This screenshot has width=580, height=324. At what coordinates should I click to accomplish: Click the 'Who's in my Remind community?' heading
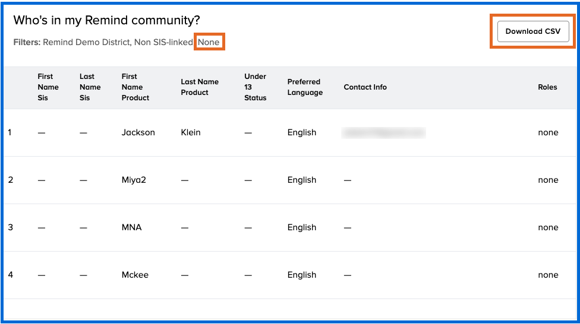pos(106,21)
